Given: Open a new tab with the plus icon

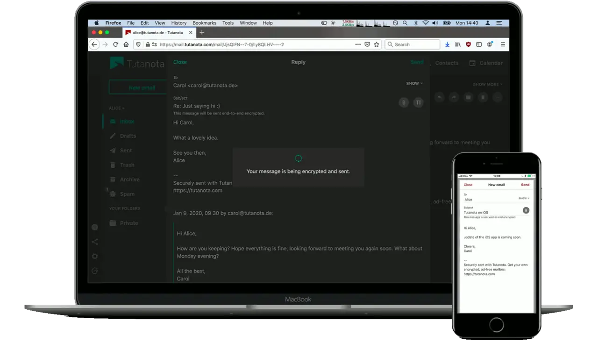Looking at the screenshot, I should 202,32.
